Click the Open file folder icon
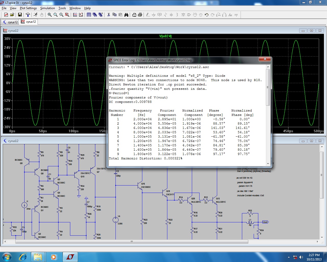Image resolution: width=327 pixels, height=262 pixels. tap(12, 15)
